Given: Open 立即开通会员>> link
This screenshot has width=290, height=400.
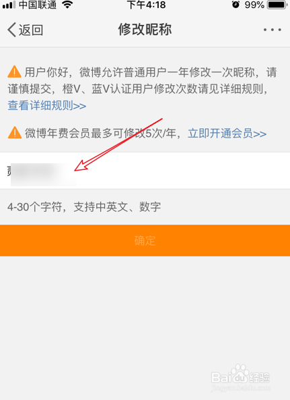Looking at the screenshot, I should [x=227, y=134].
